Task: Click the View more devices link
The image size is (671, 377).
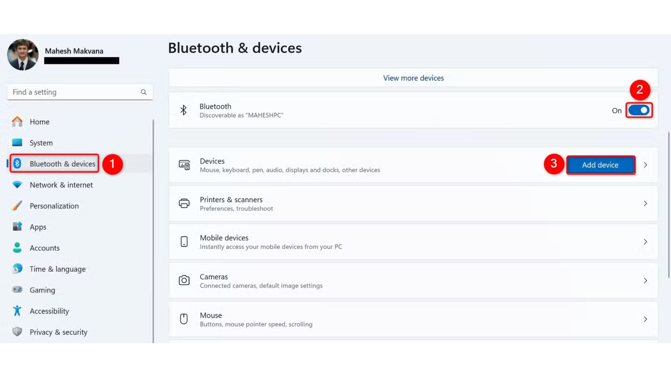Action: (x=413, y=78)
